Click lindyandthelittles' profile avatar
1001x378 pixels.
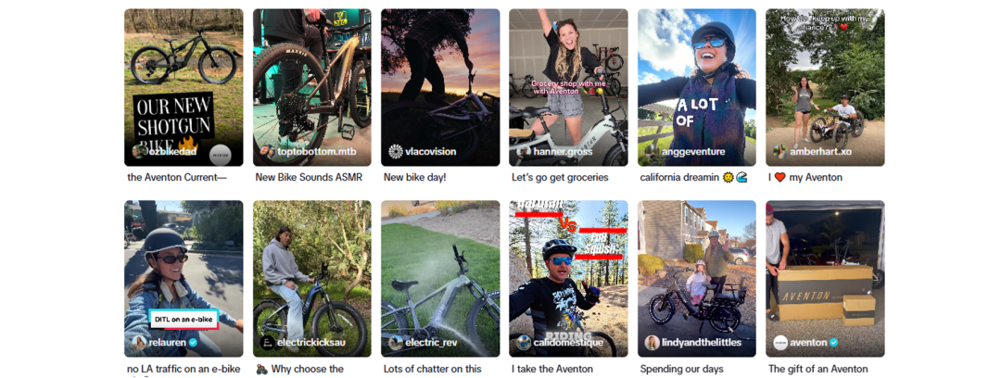[x=653, y=343]
